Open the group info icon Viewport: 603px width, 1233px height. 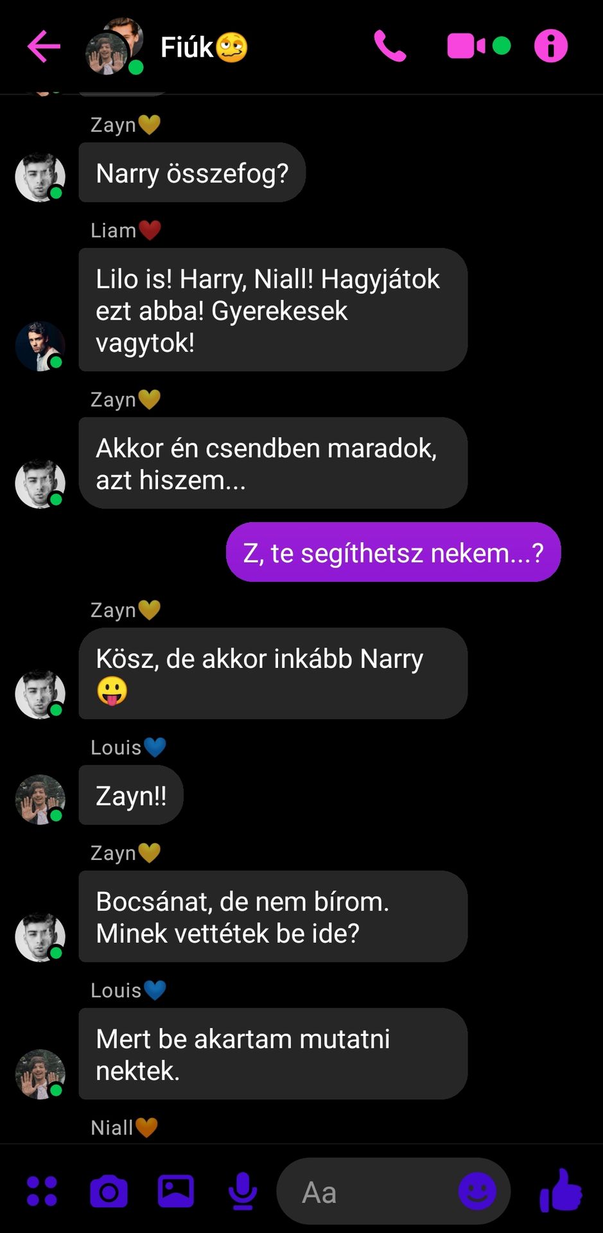click(x=551, y=46)
